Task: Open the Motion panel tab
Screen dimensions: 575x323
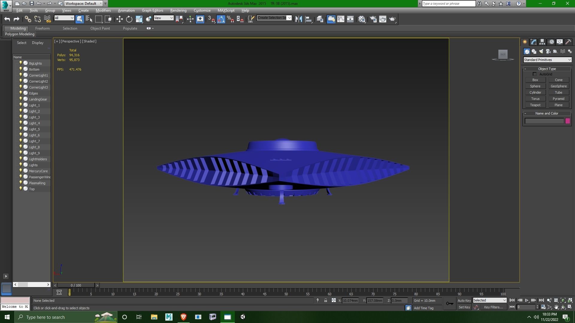Action: pyautogui.click(x=551, y=42)
